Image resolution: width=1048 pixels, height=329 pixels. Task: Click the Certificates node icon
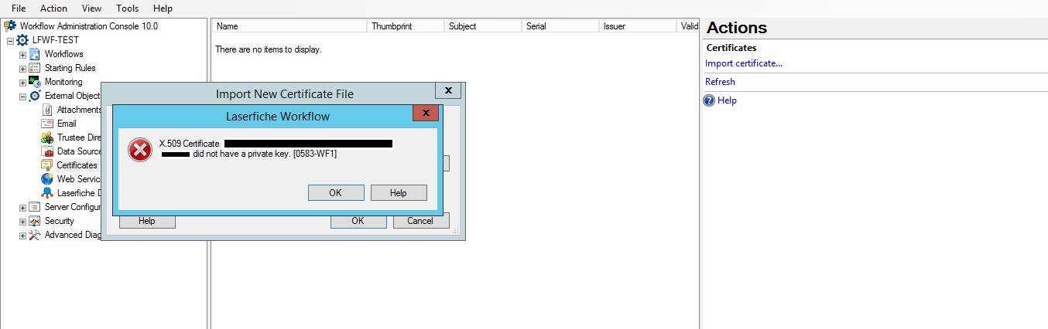(x=47, y=165)
